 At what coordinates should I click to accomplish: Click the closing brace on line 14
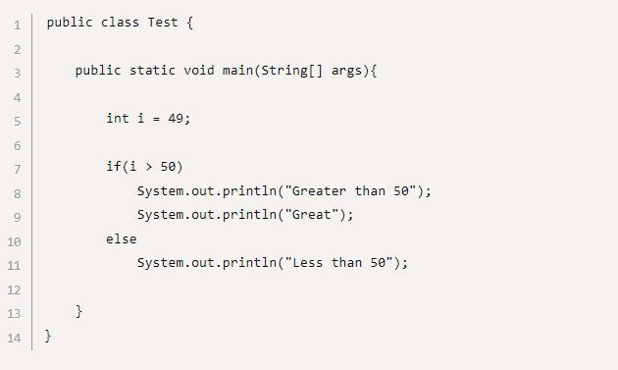click(48, 336)
